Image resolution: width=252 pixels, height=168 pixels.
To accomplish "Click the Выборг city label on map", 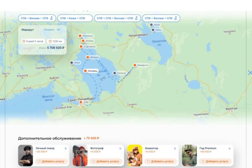I will 55,78.
